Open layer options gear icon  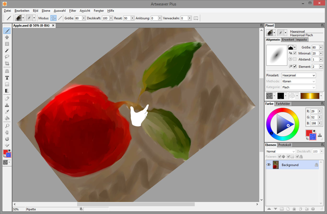(313, 209)
